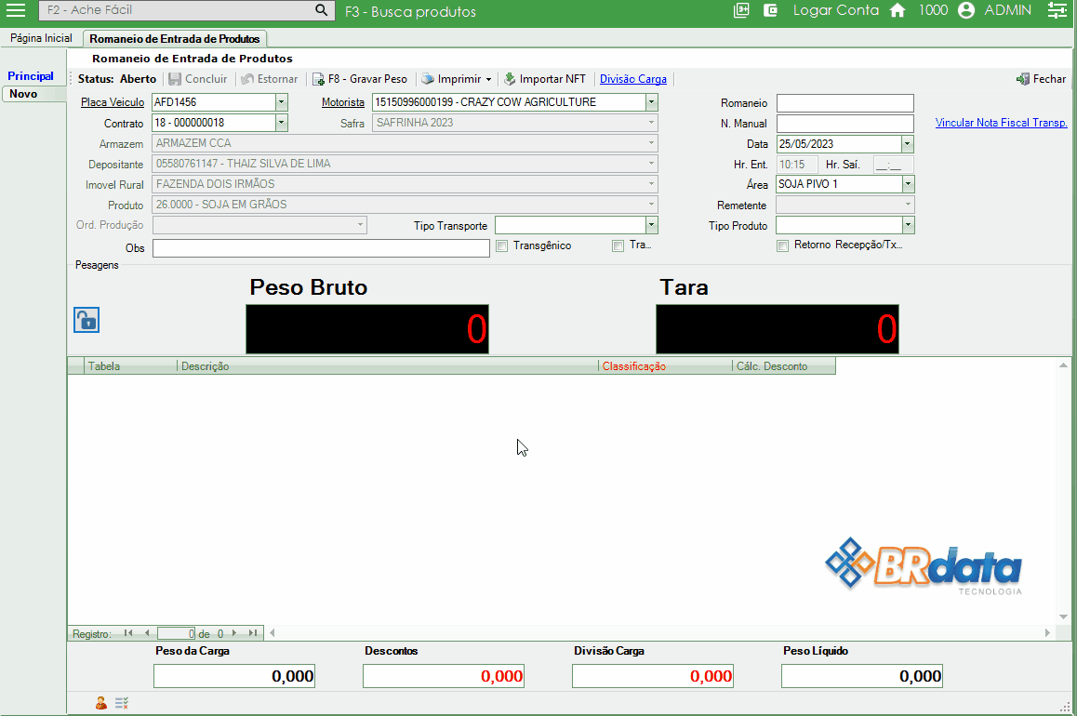Switch to the Página Inicial tab
1077x716 pixels.
tap(41, 38)
